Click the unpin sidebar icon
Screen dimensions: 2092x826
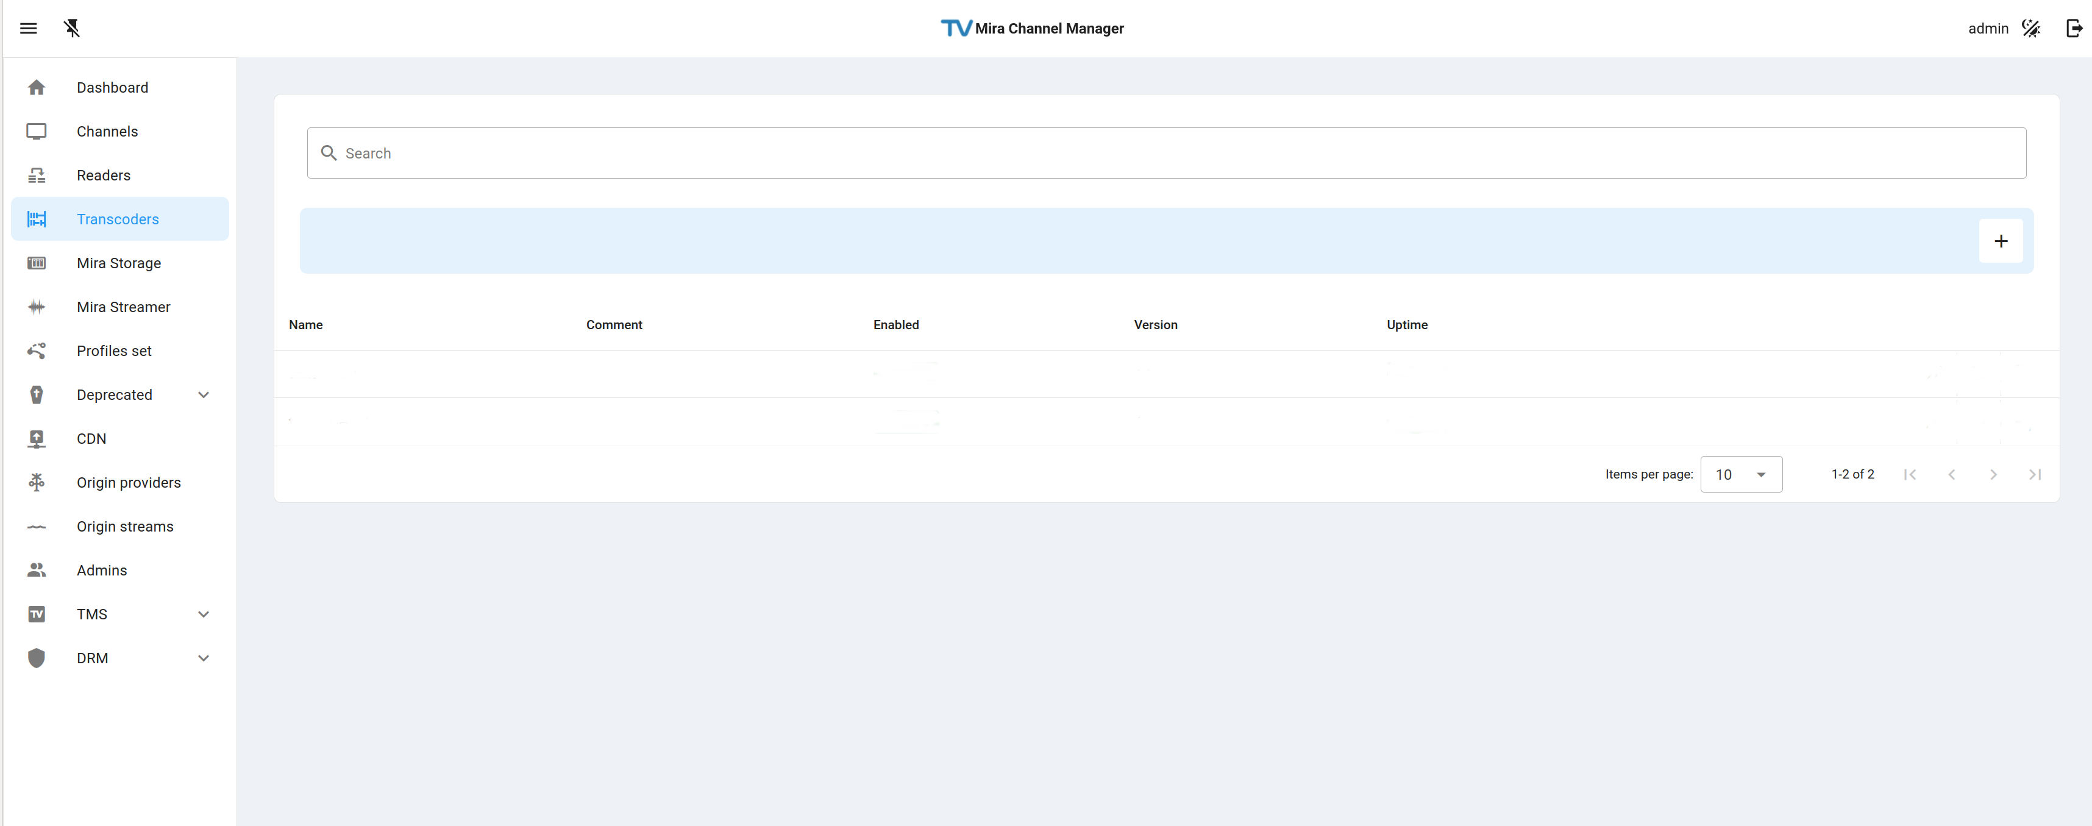(x=73, y=29)
